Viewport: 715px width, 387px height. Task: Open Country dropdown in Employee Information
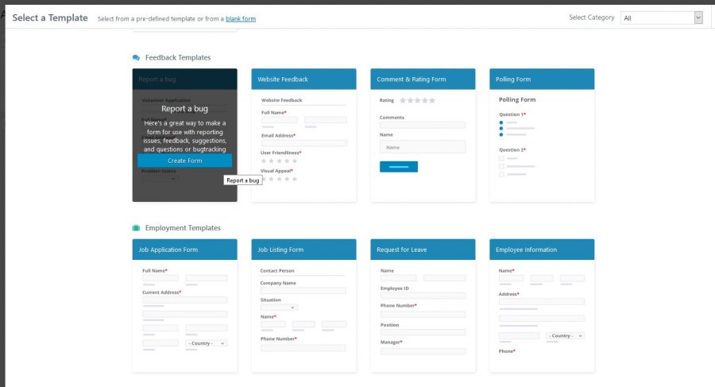point(565,335)
